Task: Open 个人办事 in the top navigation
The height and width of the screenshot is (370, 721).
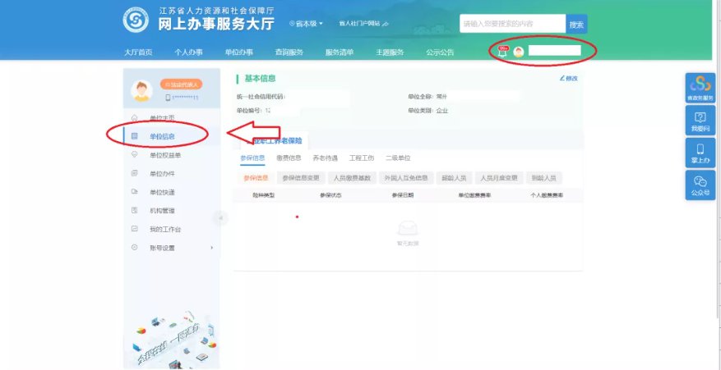Action: pyautogui.click(x=188, y=53)
